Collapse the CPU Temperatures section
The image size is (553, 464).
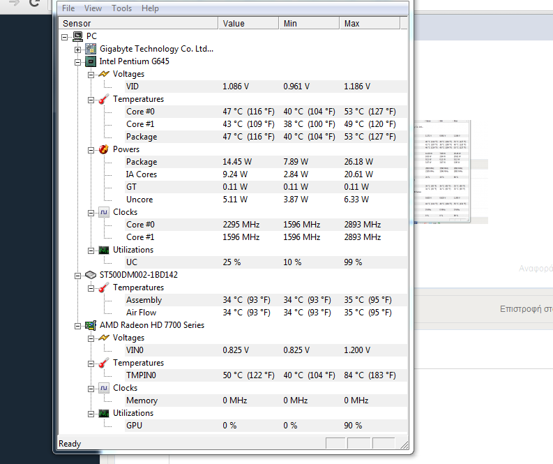click(x=91, y=100)
